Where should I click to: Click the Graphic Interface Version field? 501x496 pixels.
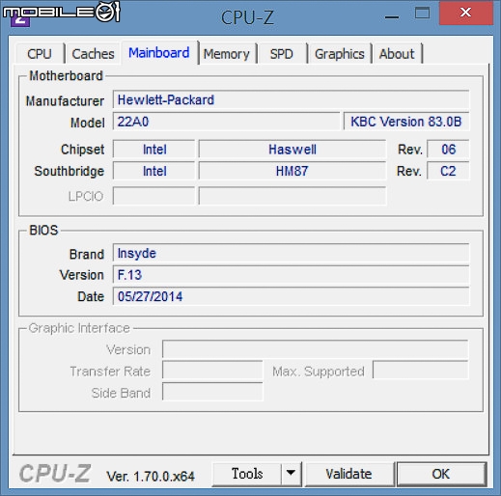[316, 349]
